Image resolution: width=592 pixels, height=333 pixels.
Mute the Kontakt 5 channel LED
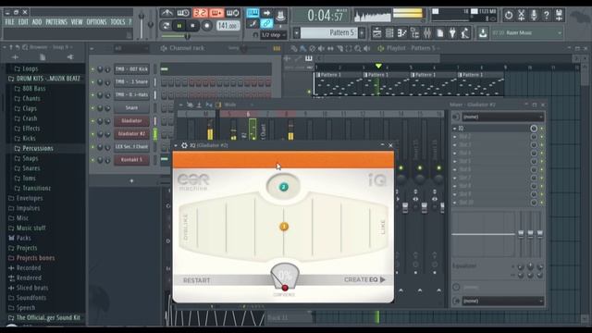click(x=92, y=160)
